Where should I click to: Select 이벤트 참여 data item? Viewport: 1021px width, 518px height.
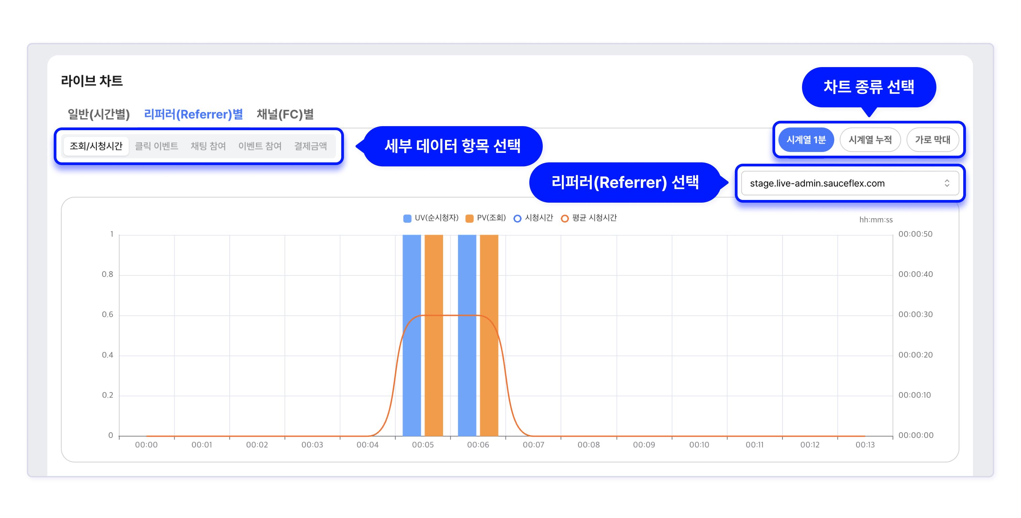tap(260, 146)
